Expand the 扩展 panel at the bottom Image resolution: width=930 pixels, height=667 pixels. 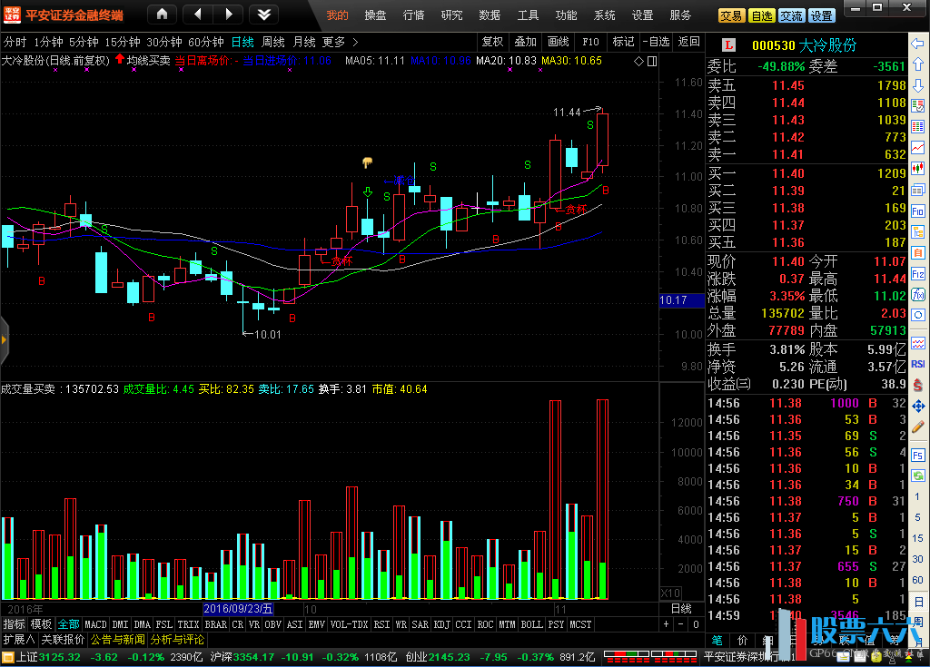click(18, 639)
